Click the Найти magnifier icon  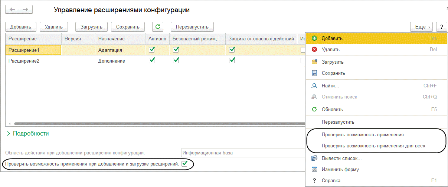click(x=314, y=86)
